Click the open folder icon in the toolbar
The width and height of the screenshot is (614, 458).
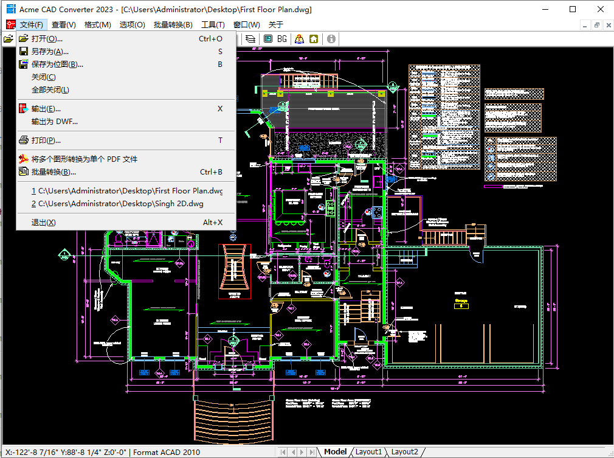[8, 39]
